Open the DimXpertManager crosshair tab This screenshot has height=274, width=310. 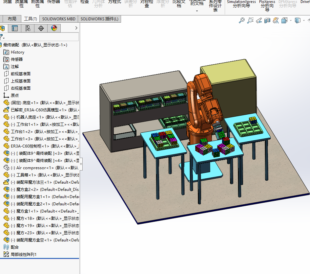(x=41, y=28)
